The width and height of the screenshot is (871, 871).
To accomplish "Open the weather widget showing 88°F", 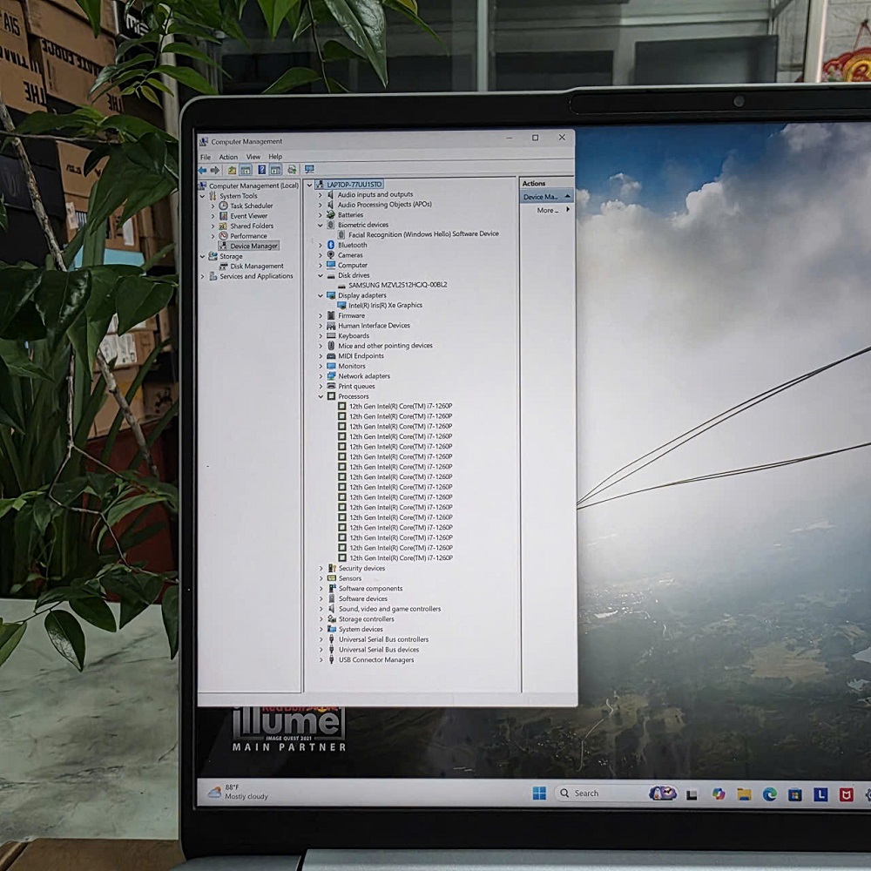I will tap(239, 792).
